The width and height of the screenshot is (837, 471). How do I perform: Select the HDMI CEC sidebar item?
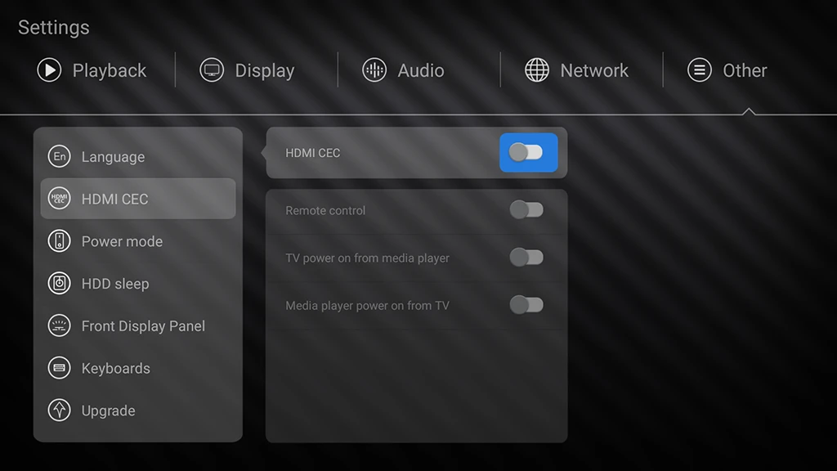(138, 199)
